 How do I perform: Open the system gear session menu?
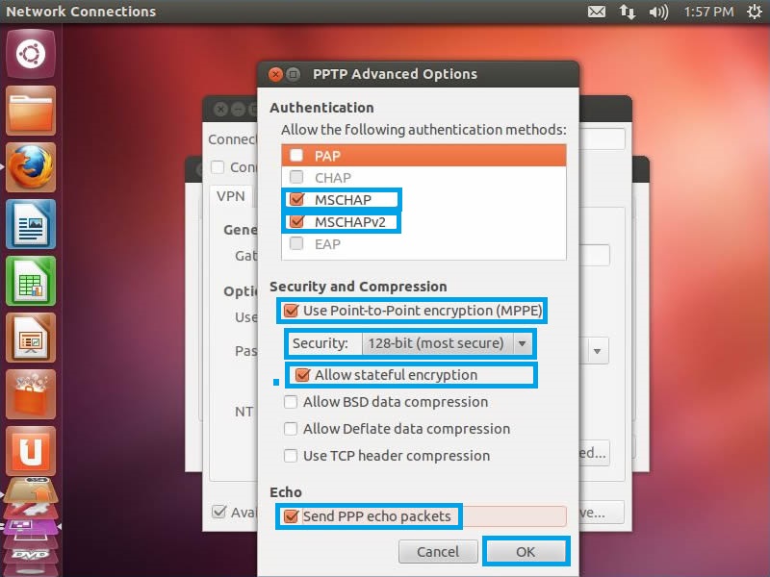pyautogui.click(x=752, y=13)
